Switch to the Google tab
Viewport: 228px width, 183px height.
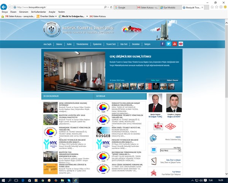[125, 8]
